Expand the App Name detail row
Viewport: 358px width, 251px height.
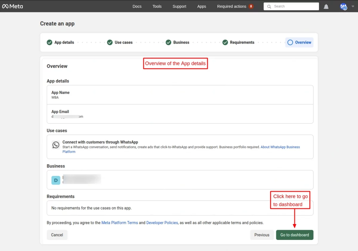click(x=180, y=94)
